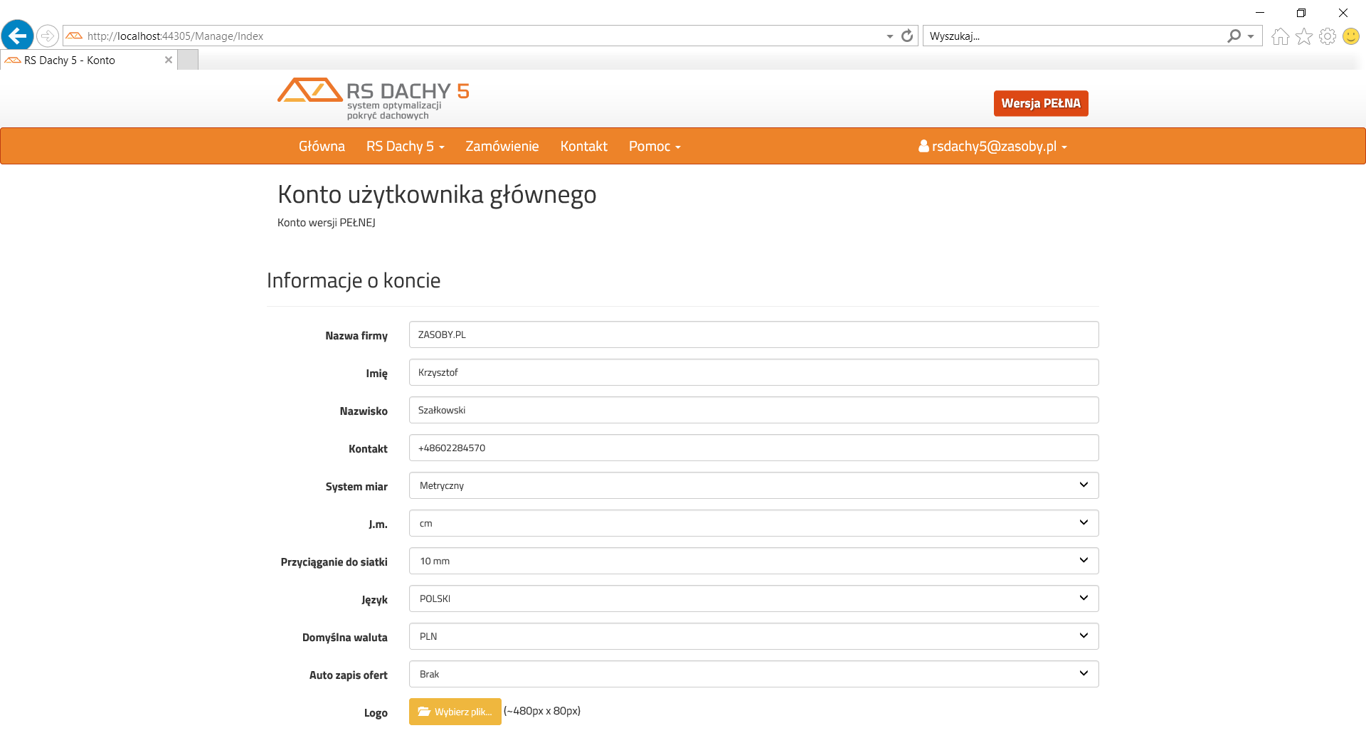Expand the Język language dropdown
Screen dimensions: 1366x733
(753, 598)
